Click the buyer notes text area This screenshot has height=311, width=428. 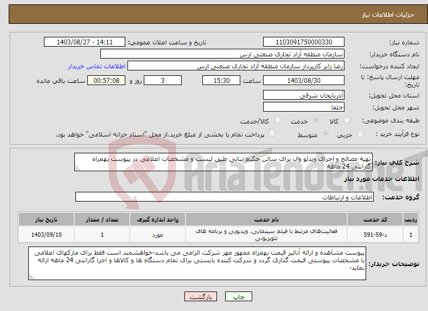coord(197,263)
